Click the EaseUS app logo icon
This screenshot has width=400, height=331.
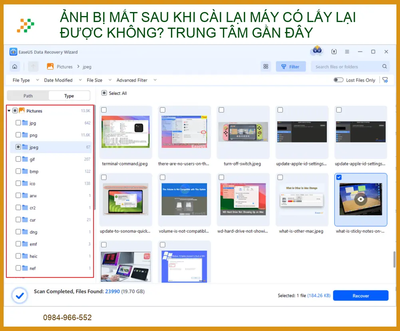(x=13, y=52)
